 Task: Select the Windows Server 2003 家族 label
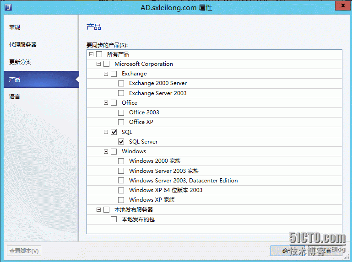point(164,171)
